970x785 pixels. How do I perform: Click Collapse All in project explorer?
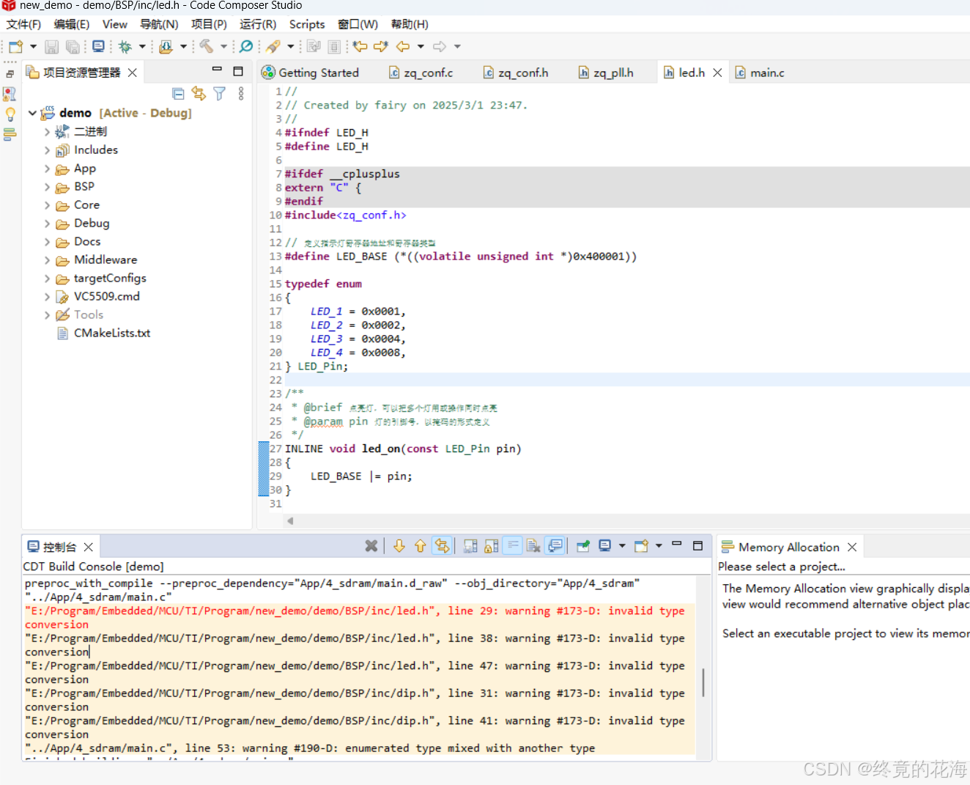tap(178, 93)
